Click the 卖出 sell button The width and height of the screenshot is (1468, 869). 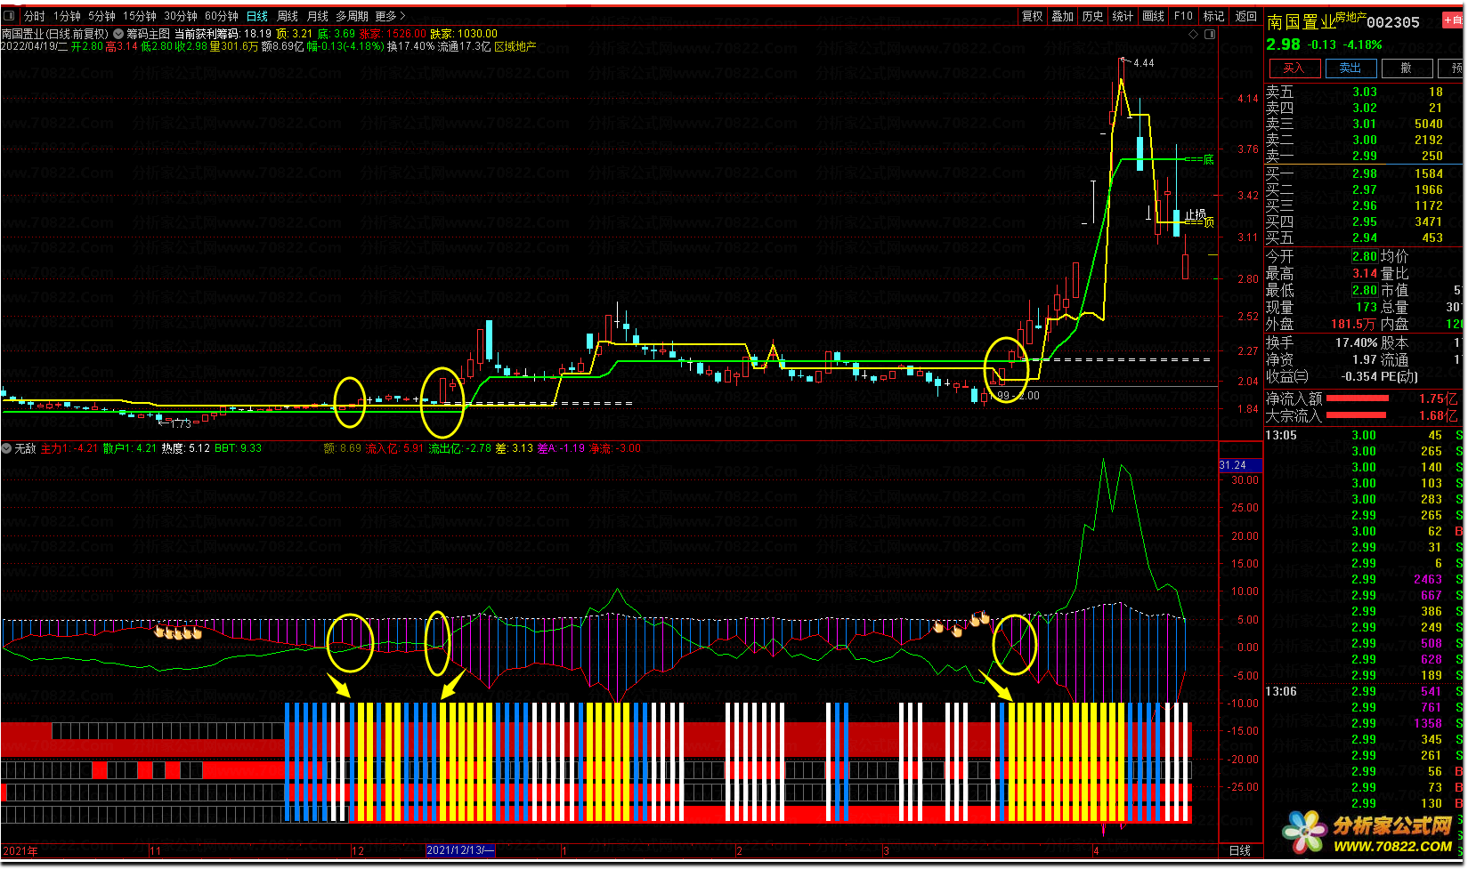click(x=1350, y=68)
